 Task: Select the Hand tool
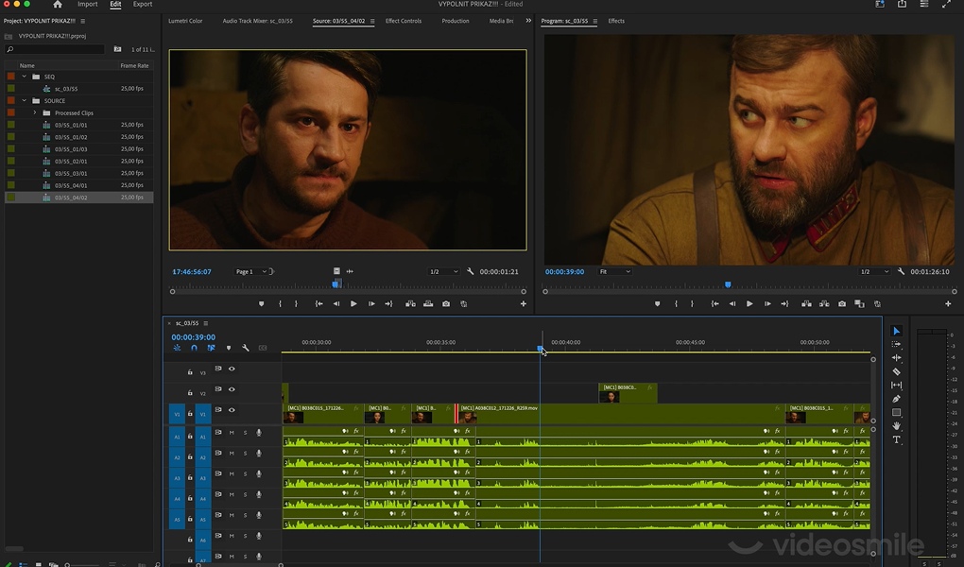click(x=896, y=425)
